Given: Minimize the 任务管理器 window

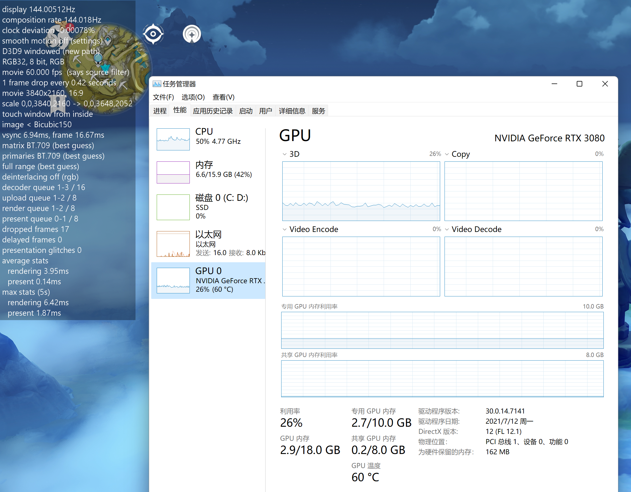Looking at the screenshot, I should 554,84.
